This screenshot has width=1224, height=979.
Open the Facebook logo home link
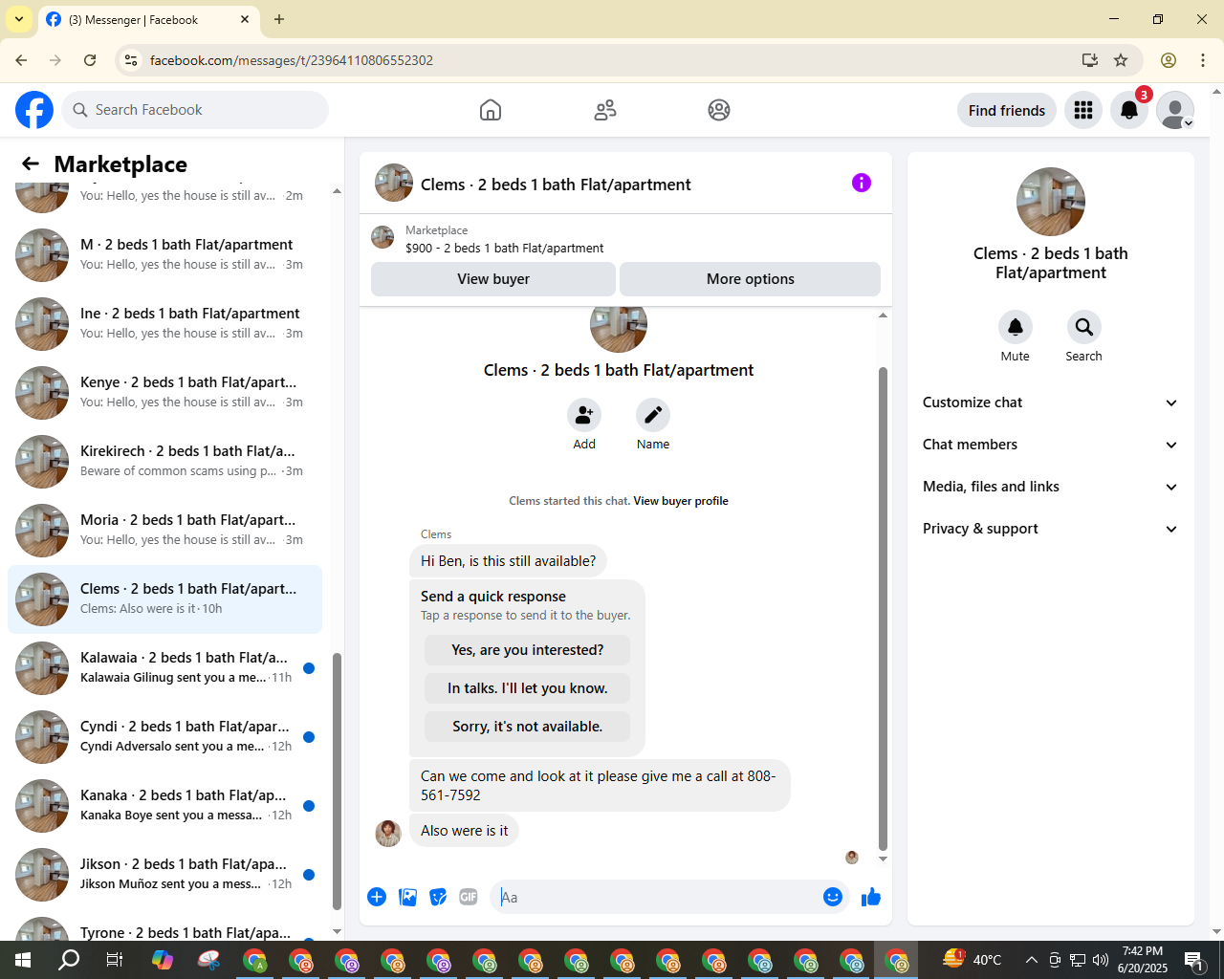click(x=34, y=110)
